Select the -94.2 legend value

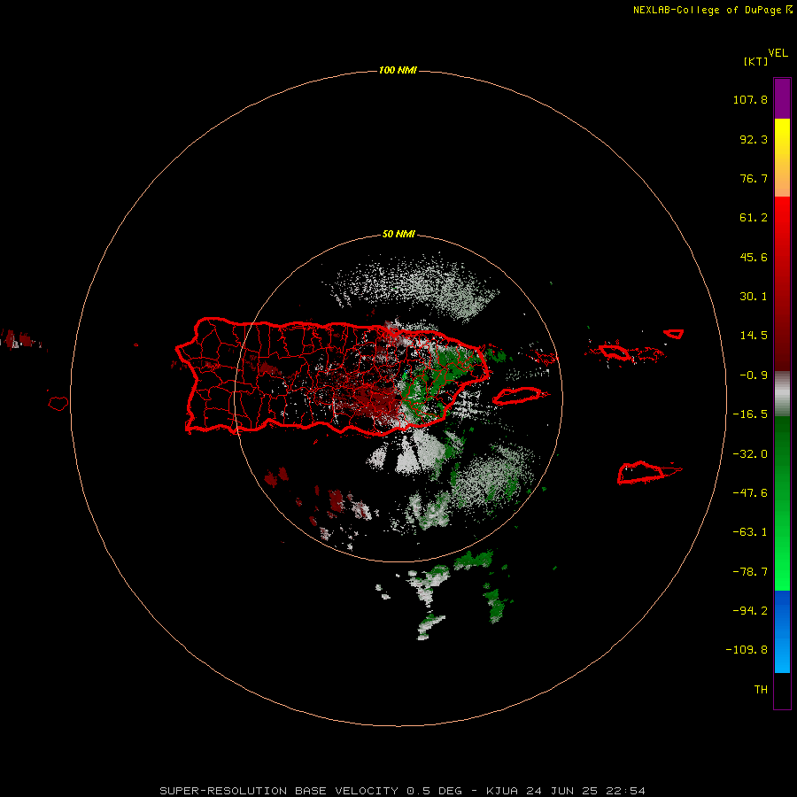point(750,610)
